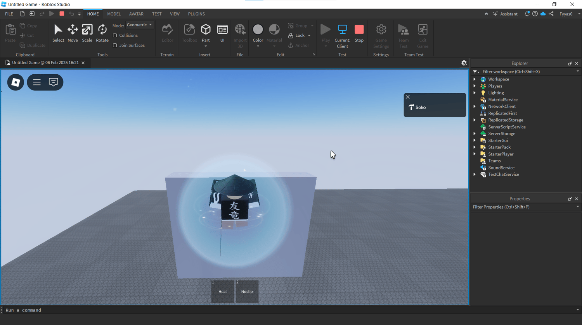View notifications bell
This screenshot has height=325, width=582.
click(x=527, y=14)
